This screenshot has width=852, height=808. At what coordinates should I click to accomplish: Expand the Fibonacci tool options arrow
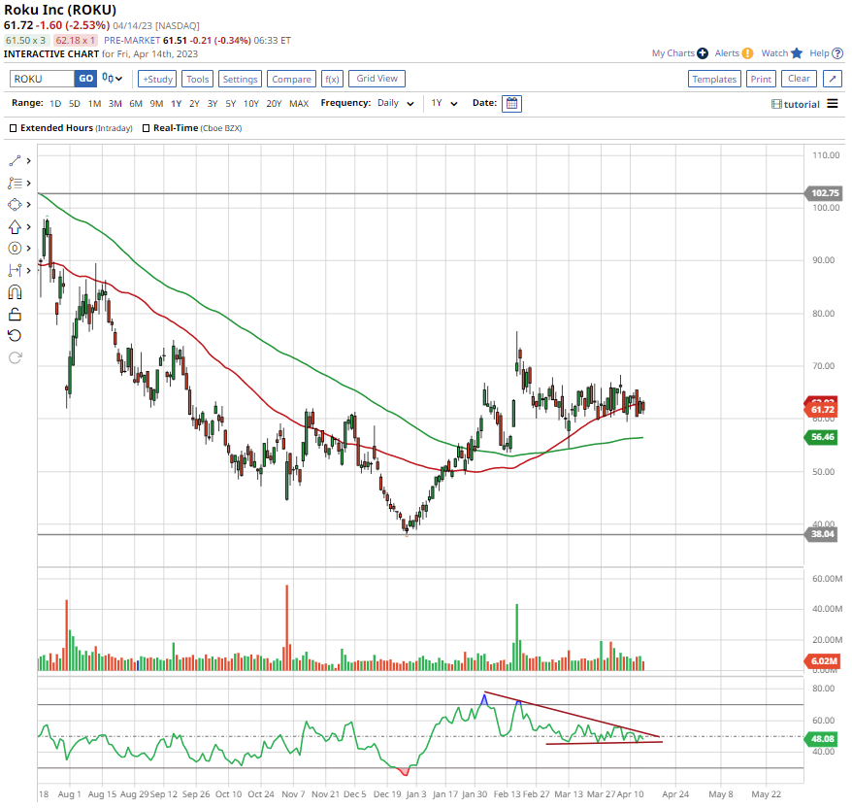click(x=28, y=184)
